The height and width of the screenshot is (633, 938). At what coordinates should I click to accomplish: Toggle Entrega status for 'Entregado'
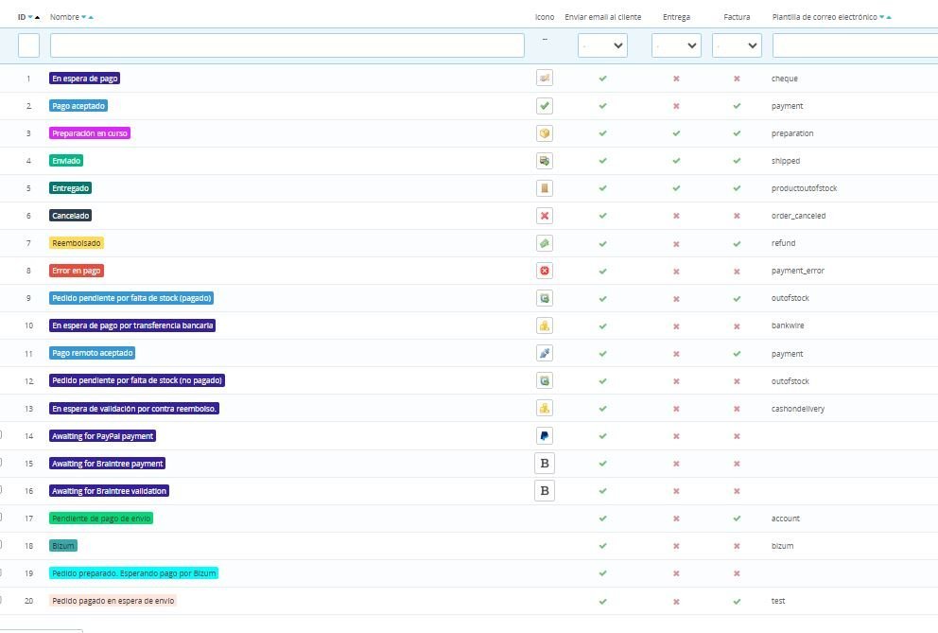coord(677,188)
